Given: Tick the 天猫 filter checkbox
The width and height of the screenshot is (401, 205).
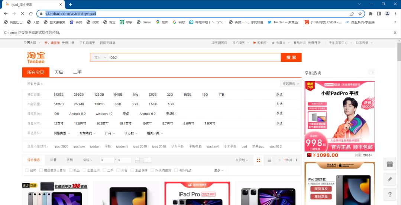Looking at the screenshot, I should click(x=119, y=170).
